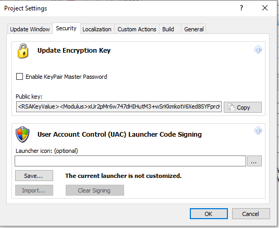Click the UAC shield icon
Image resolution: width=279 pixels, height=228 pixels.
tap(22, 135)
